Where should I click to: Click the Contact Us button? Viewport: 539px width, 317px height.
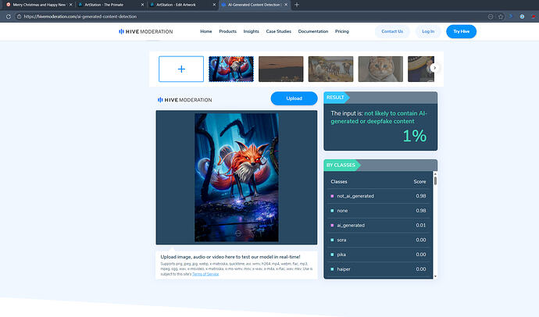392,31
